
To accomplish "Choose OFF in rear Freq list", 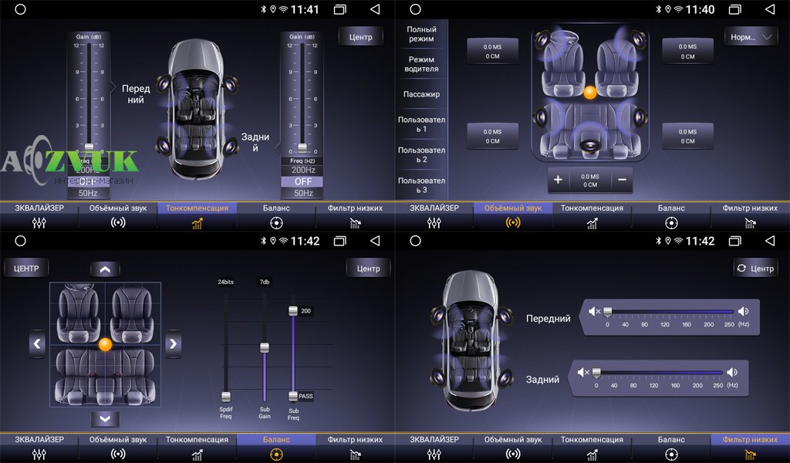I will pos(302,181).
